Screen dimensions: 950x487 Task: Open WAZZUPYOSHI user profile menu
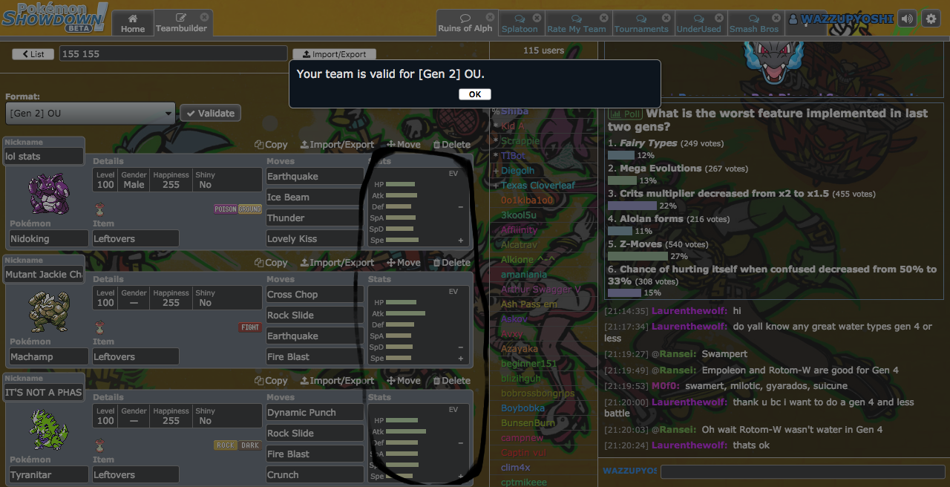(x=840, y=19)
